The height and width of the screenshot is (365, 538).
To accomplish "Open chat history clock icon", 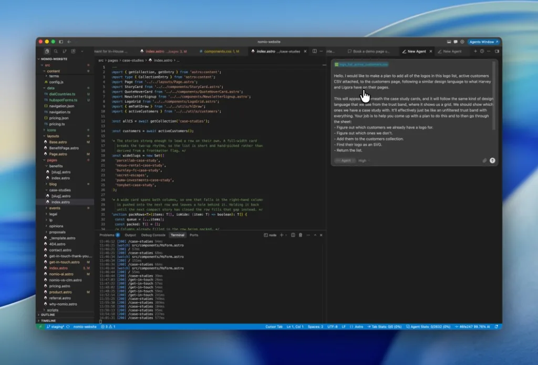I will pyautogui.click(x=482, y=51).
